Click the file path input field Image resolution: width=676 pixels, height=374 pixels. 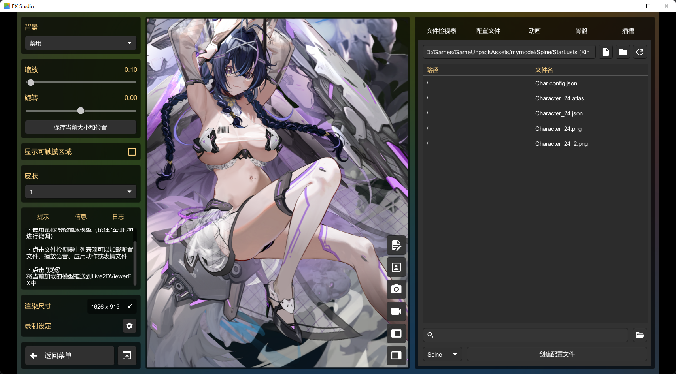(509, 52)
